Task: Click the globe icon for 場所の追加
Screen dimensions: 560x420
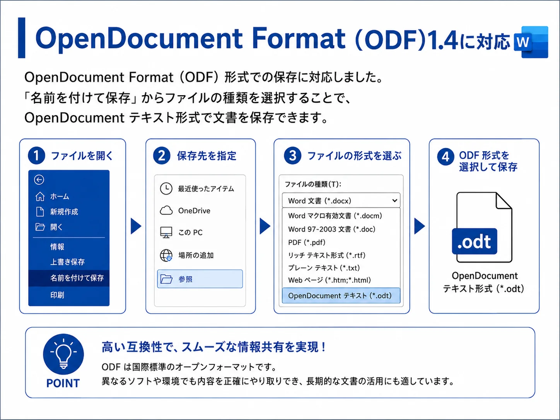Action: (x=166, y=255)
